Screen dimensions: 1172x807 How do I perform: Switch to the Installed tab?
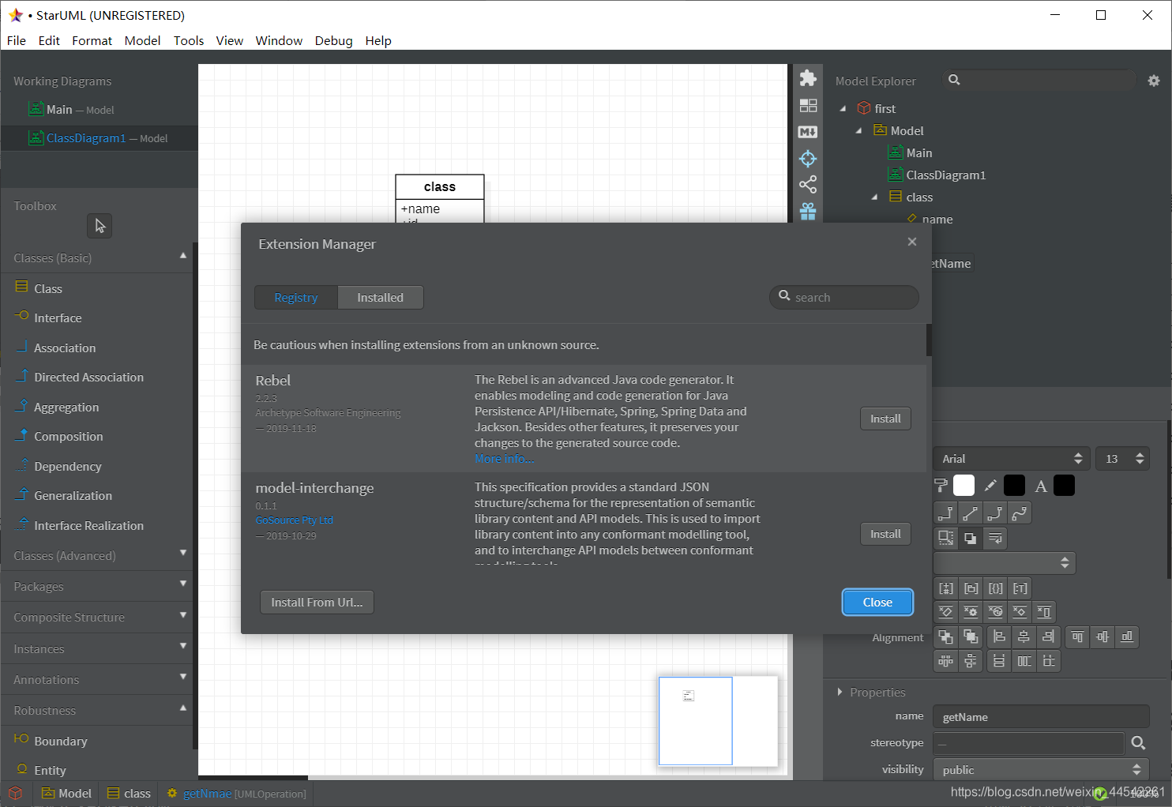tap(380, 298)
